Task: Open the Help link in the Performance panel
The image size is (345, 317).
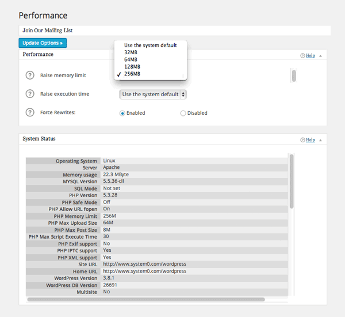Action: coord(310,56)
